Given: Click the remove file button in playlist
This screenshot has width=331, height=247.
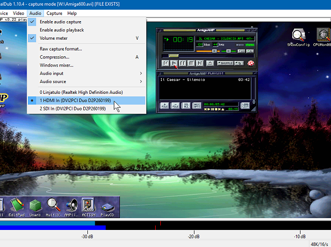Looking at the screenshot, I should point(175,106).
